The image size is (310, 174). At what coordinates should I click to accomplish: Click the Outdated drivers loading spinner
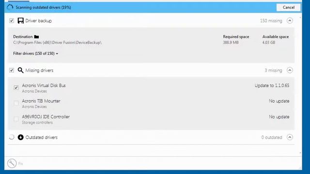coord(12,137)
